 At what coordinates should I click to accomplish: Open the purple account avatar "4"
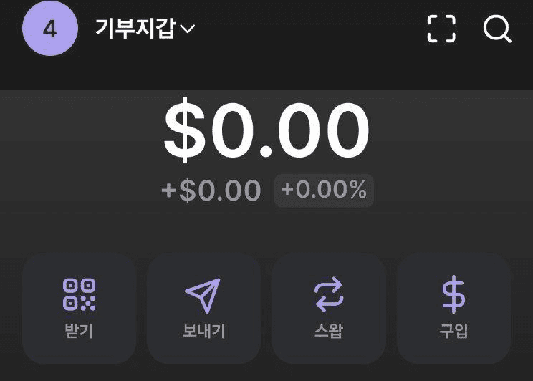coord(50,28)
